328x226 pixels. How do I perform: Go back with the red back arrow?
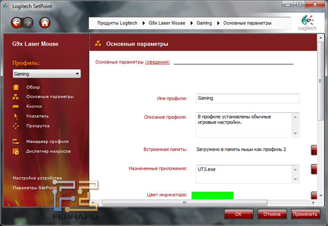16,23
